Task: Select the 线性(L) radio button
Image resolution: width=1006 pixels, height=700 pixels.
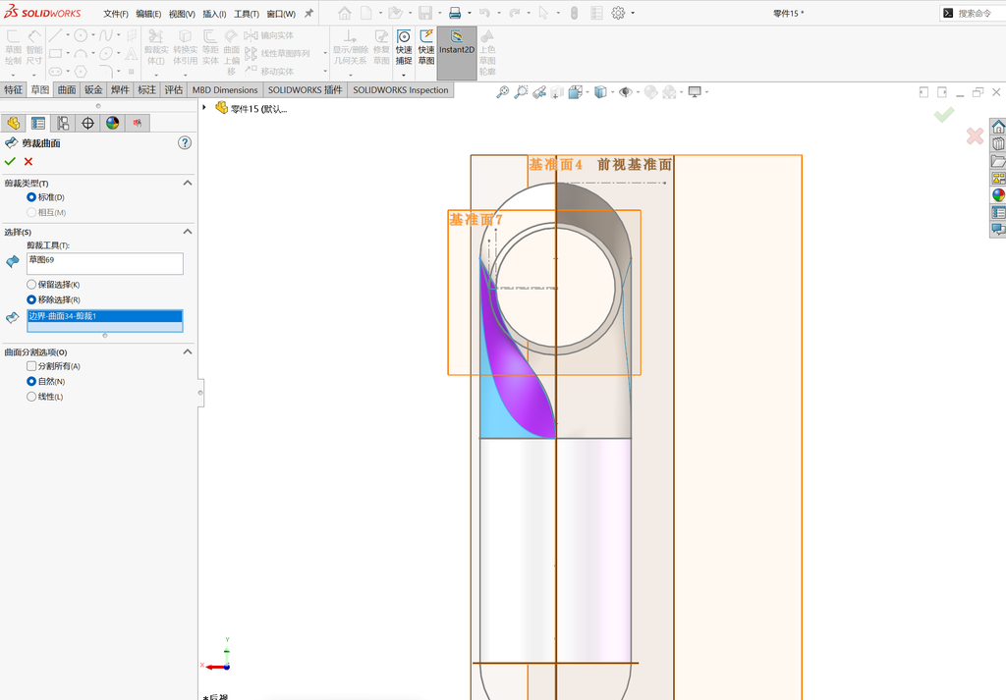Action: (x=31, y=397)
